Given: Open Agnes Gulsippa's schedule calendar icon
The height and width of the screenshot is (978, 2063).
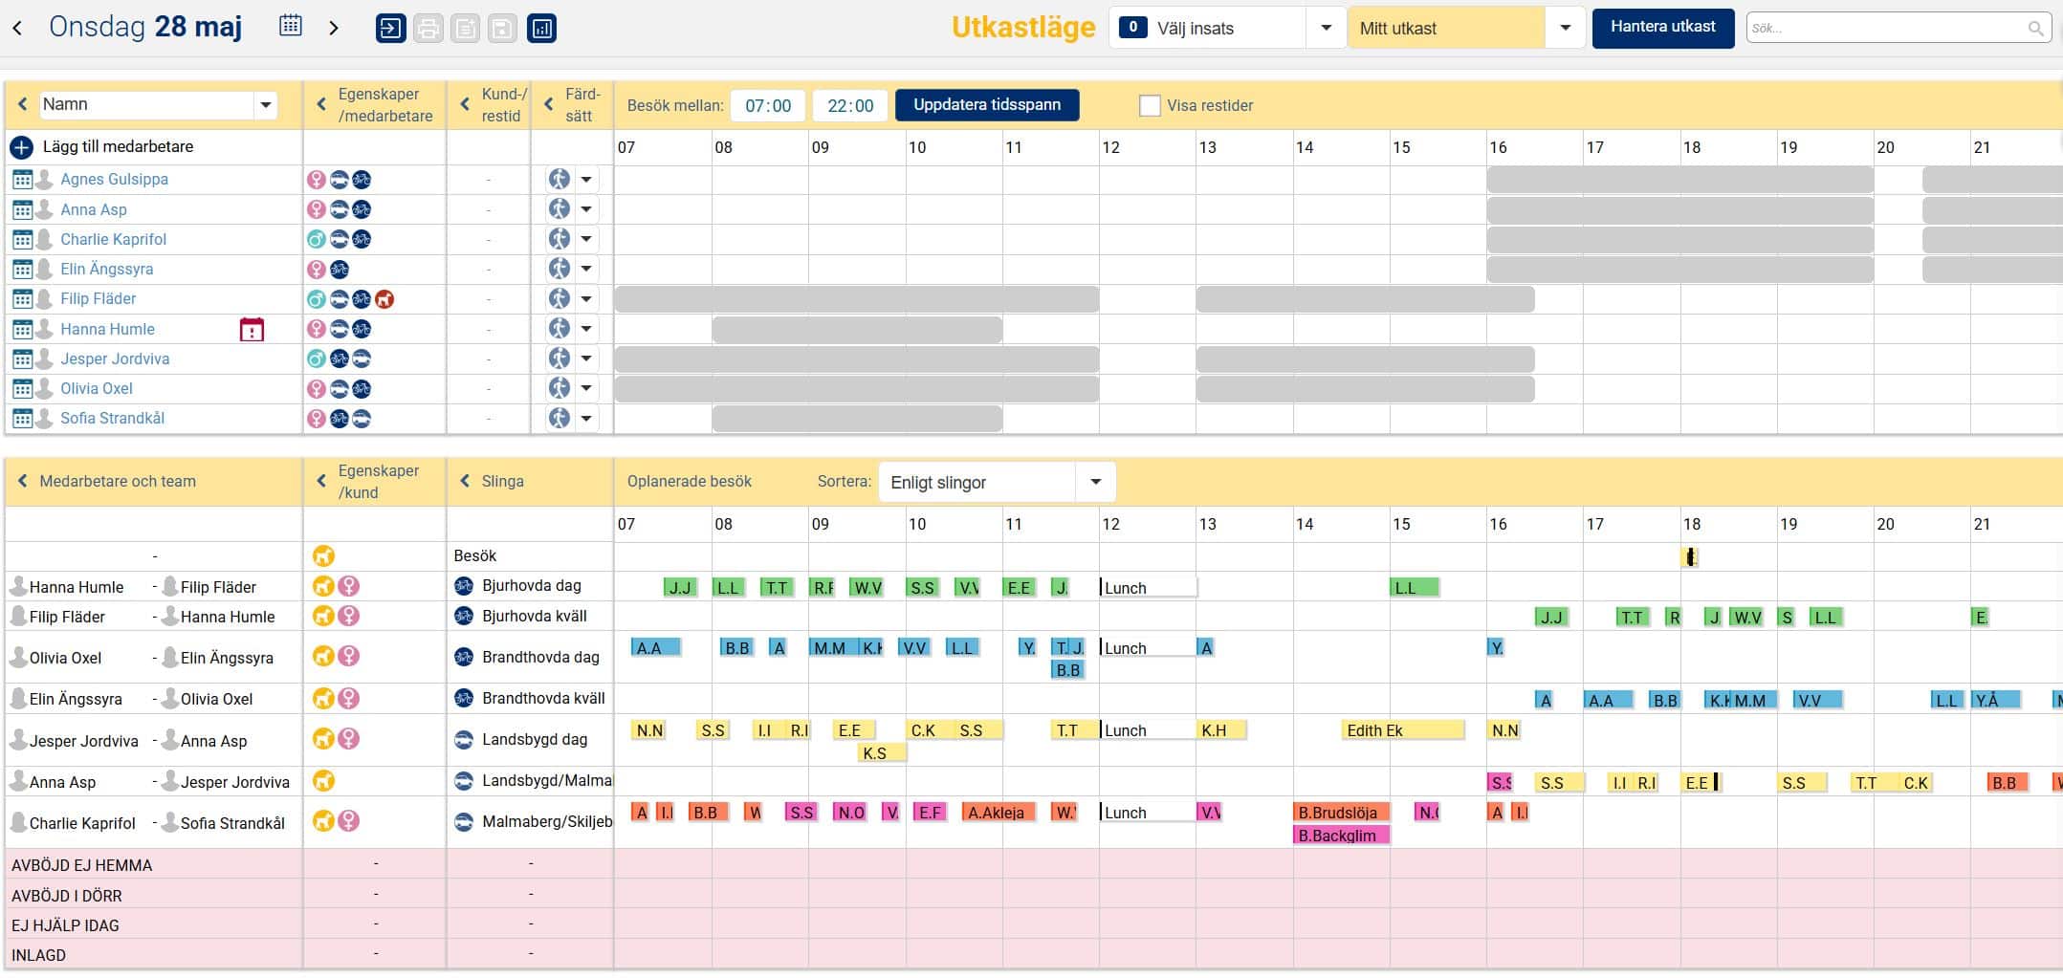Looking at the screenshot, I should (22, 180).
